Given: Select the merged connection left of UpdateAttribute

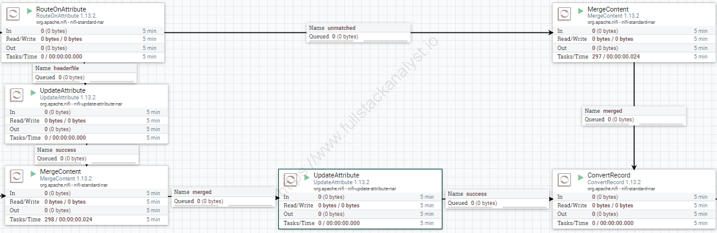Looking at the screenshot, I should (223, 197).
